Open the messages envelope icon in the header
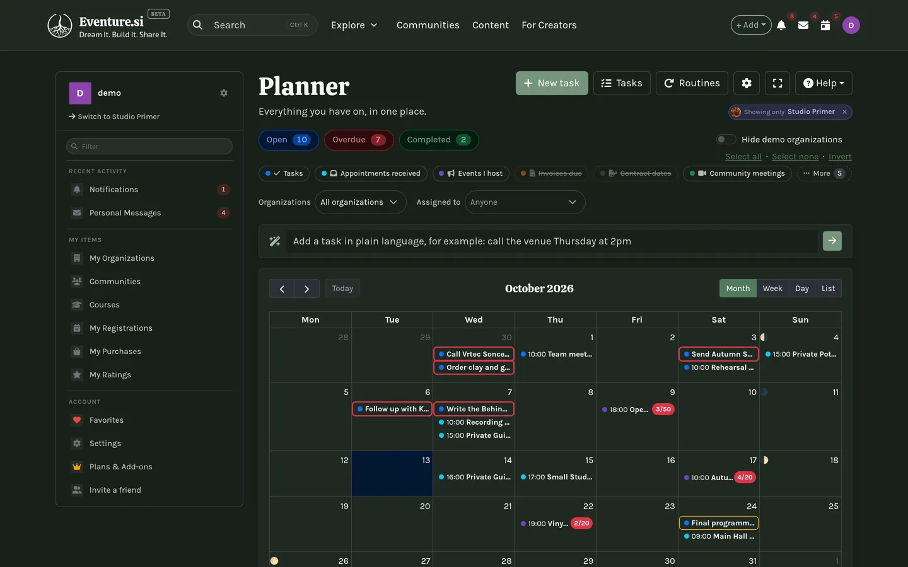 tap(803, 25)
